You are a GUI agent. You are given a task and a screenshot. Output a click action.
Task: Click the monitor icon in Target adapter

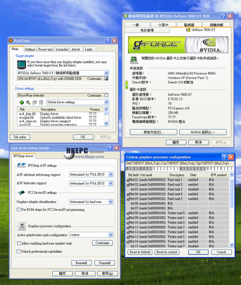tap(21, 64)
